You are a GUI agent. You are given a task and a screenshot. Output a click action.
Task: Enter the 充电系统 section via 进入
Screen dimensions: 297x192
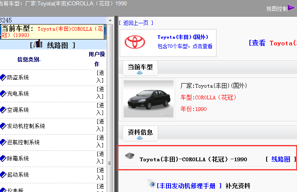click(100, 93)
